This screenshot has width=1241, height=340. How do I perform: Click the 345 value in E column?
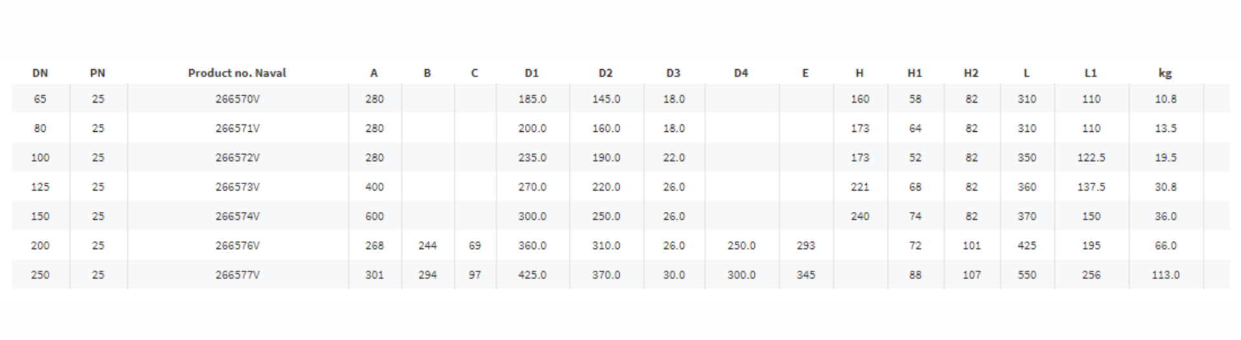[805, 275]
